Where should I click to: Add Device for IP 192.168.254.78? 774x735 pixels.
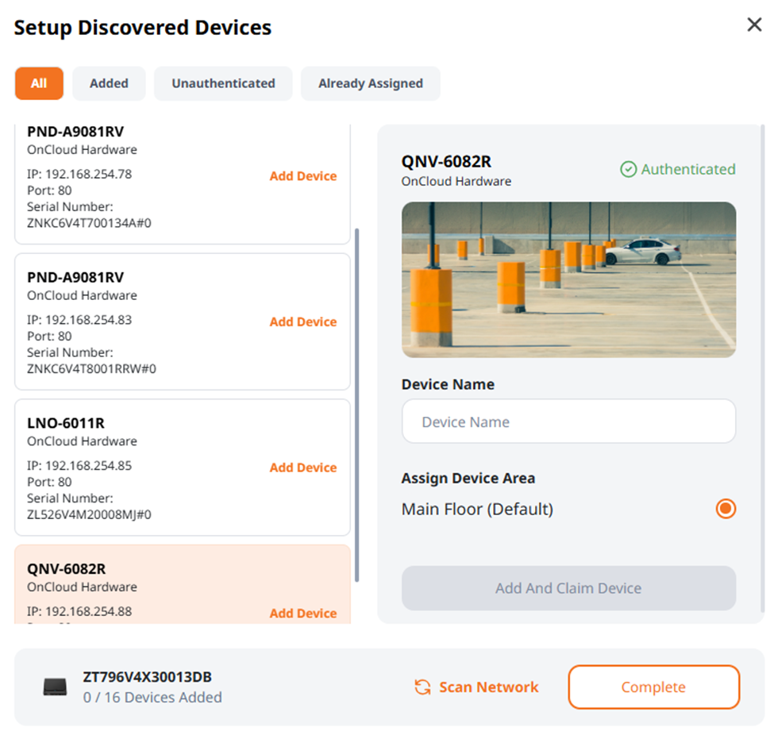click(x=303, y=176)
